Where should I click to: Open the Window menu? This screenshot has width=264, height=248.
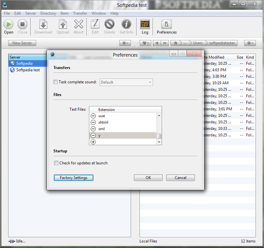coord(99,13)
